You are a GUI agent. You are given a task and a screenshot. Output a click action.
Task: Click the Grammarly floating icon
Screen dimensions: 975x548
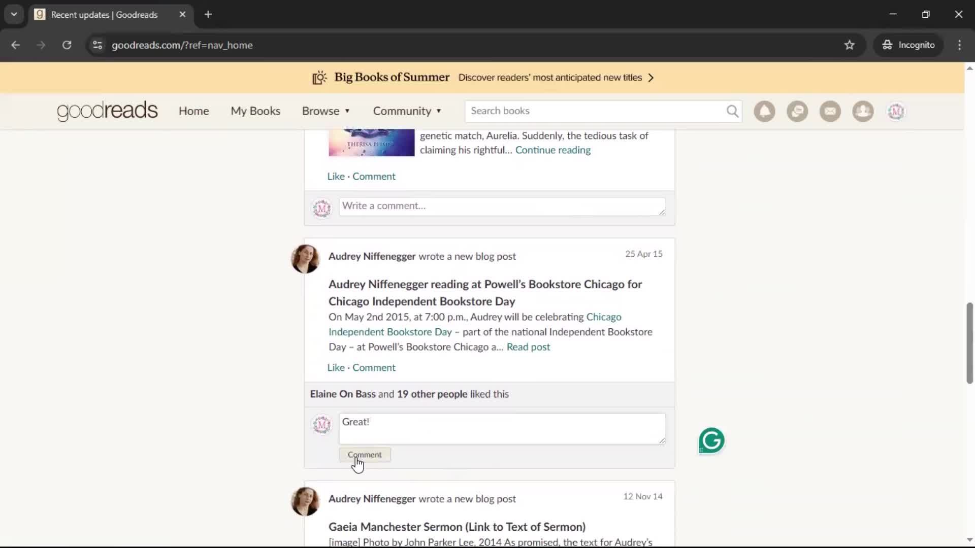(x=711, y=440)
